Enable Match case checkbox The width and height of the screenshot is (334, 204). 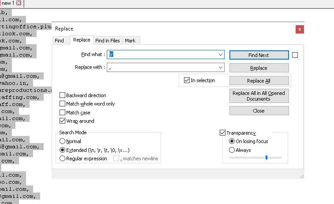coord(62,112)
